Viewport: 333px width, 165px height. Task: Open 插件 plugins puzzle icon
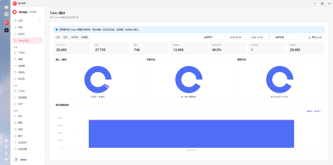point(15,136)
